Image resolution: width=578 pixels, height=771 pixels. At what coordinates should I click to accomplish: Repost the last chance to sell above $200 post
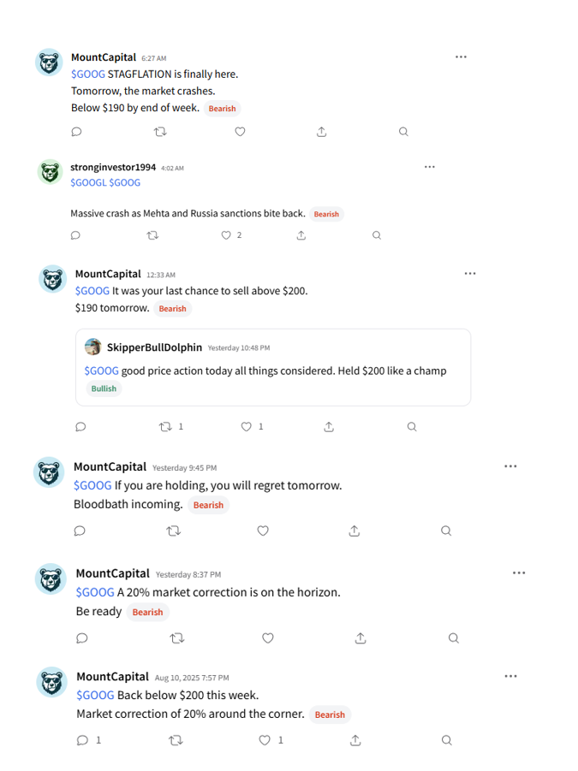click(x=165, y=426)
